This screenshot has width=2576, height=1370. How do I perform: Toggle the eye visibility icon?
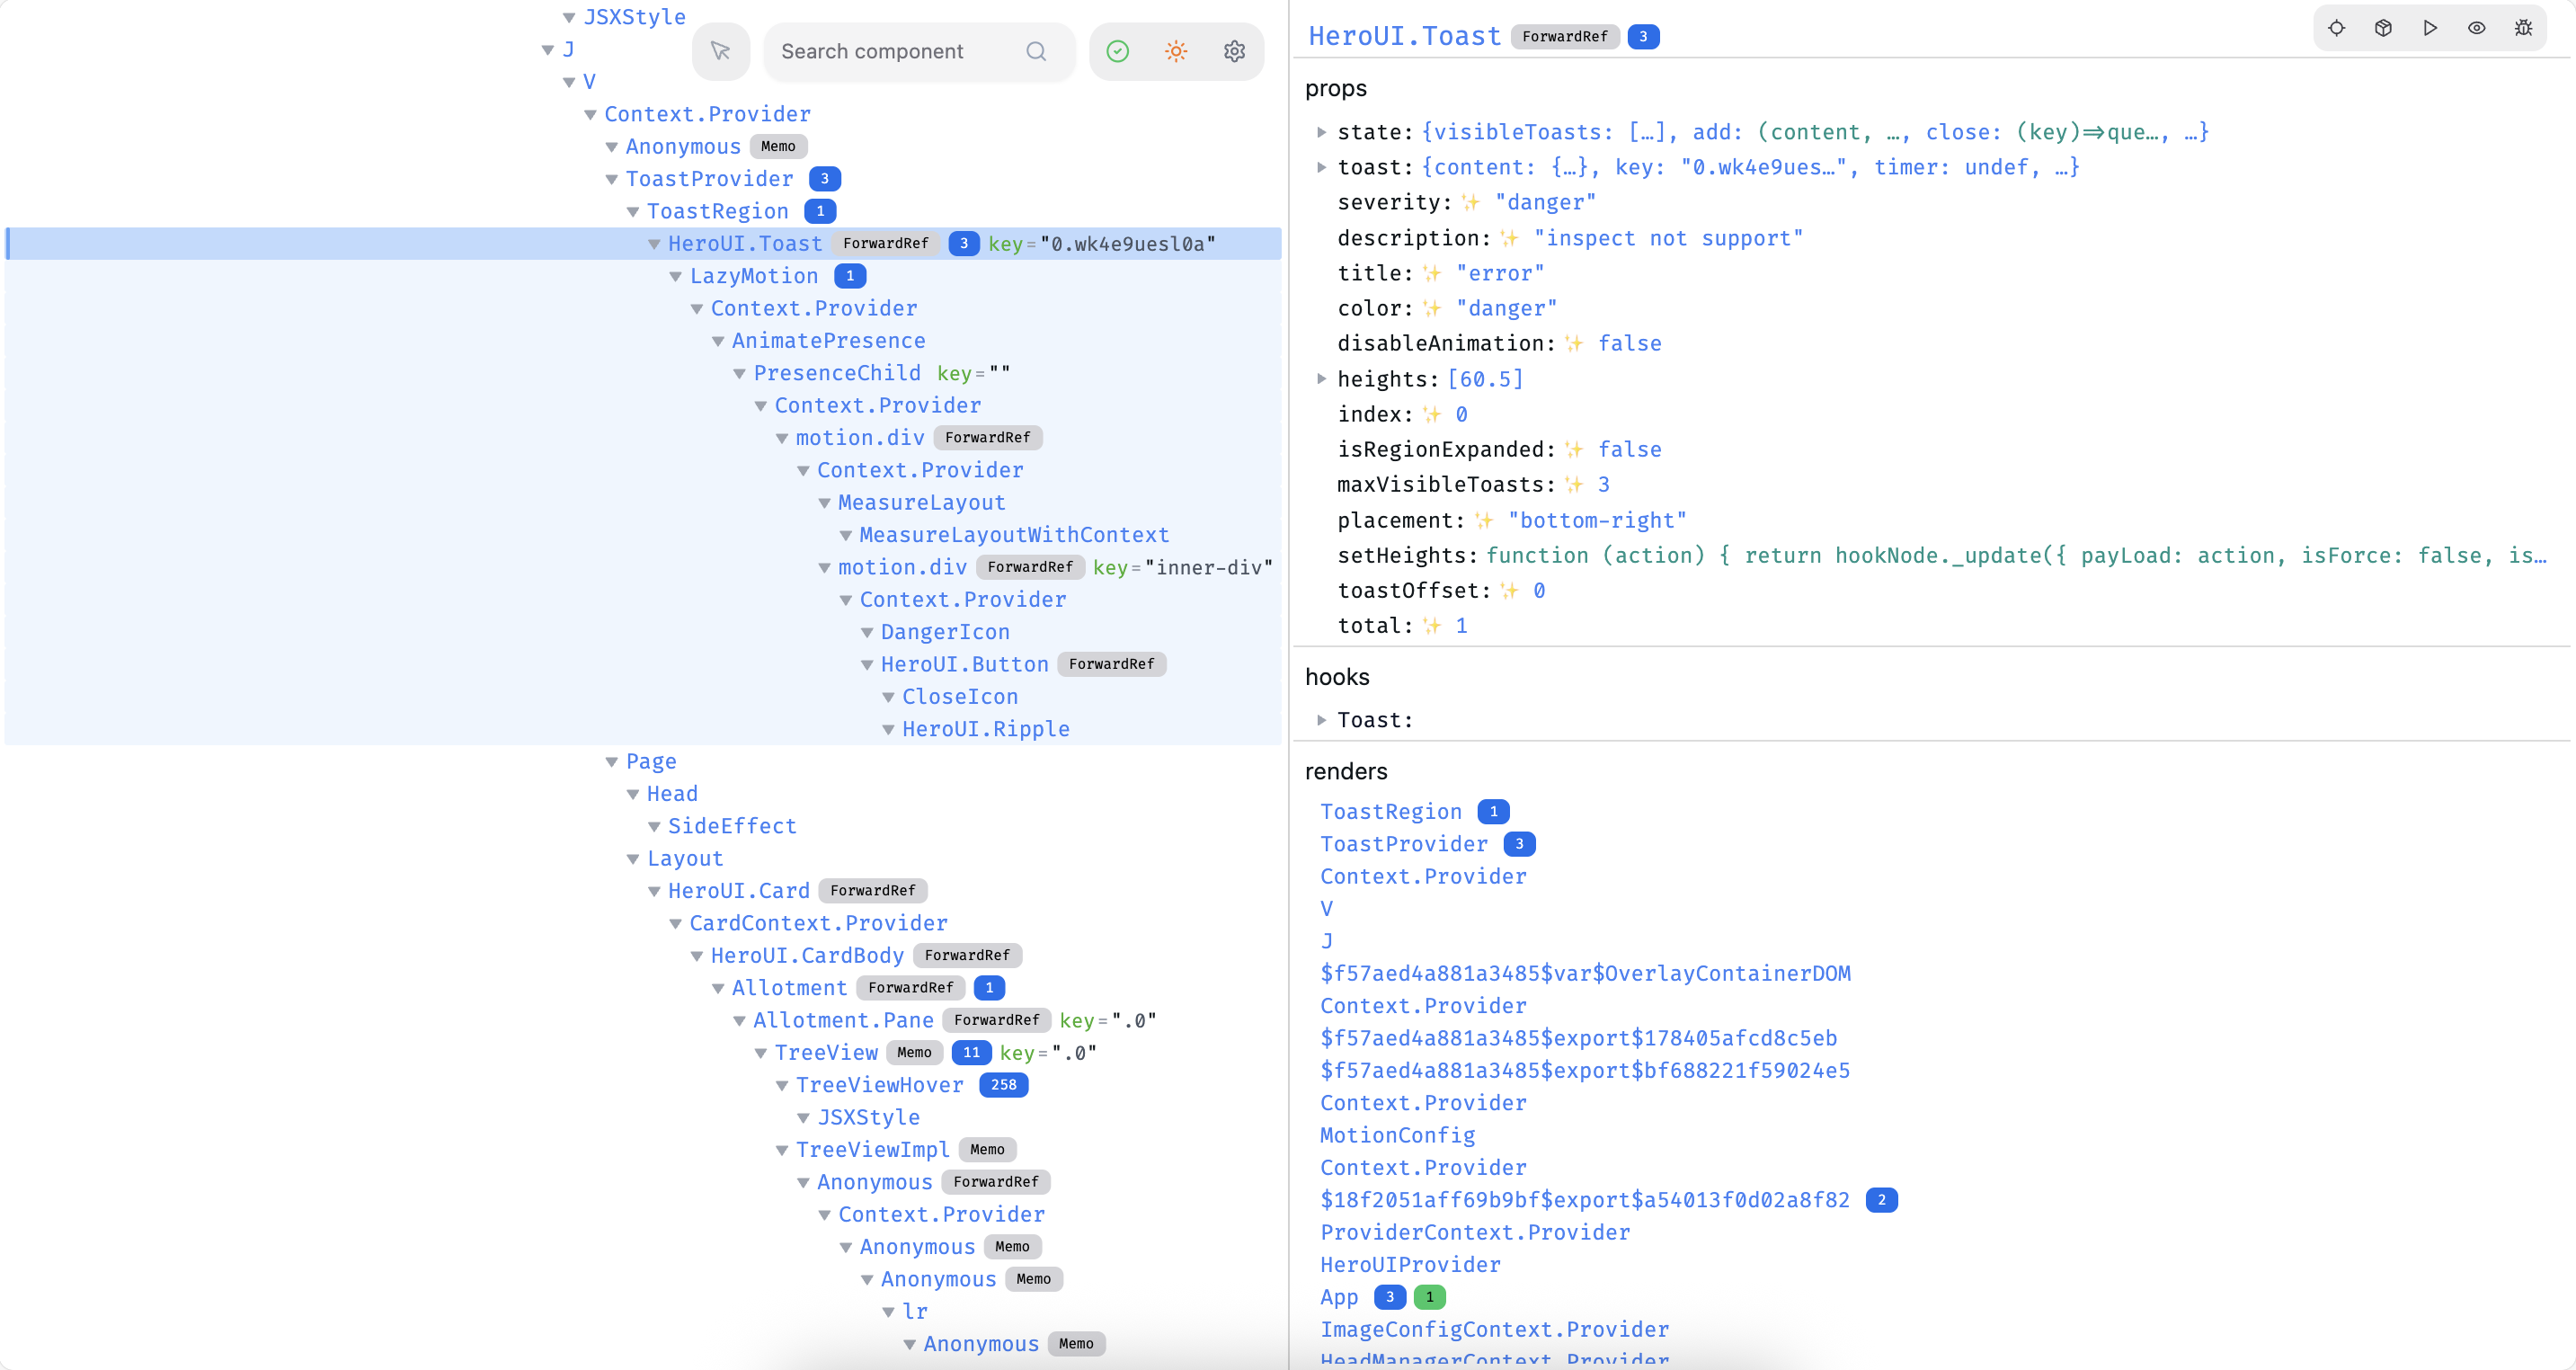tap(2476, 28)
